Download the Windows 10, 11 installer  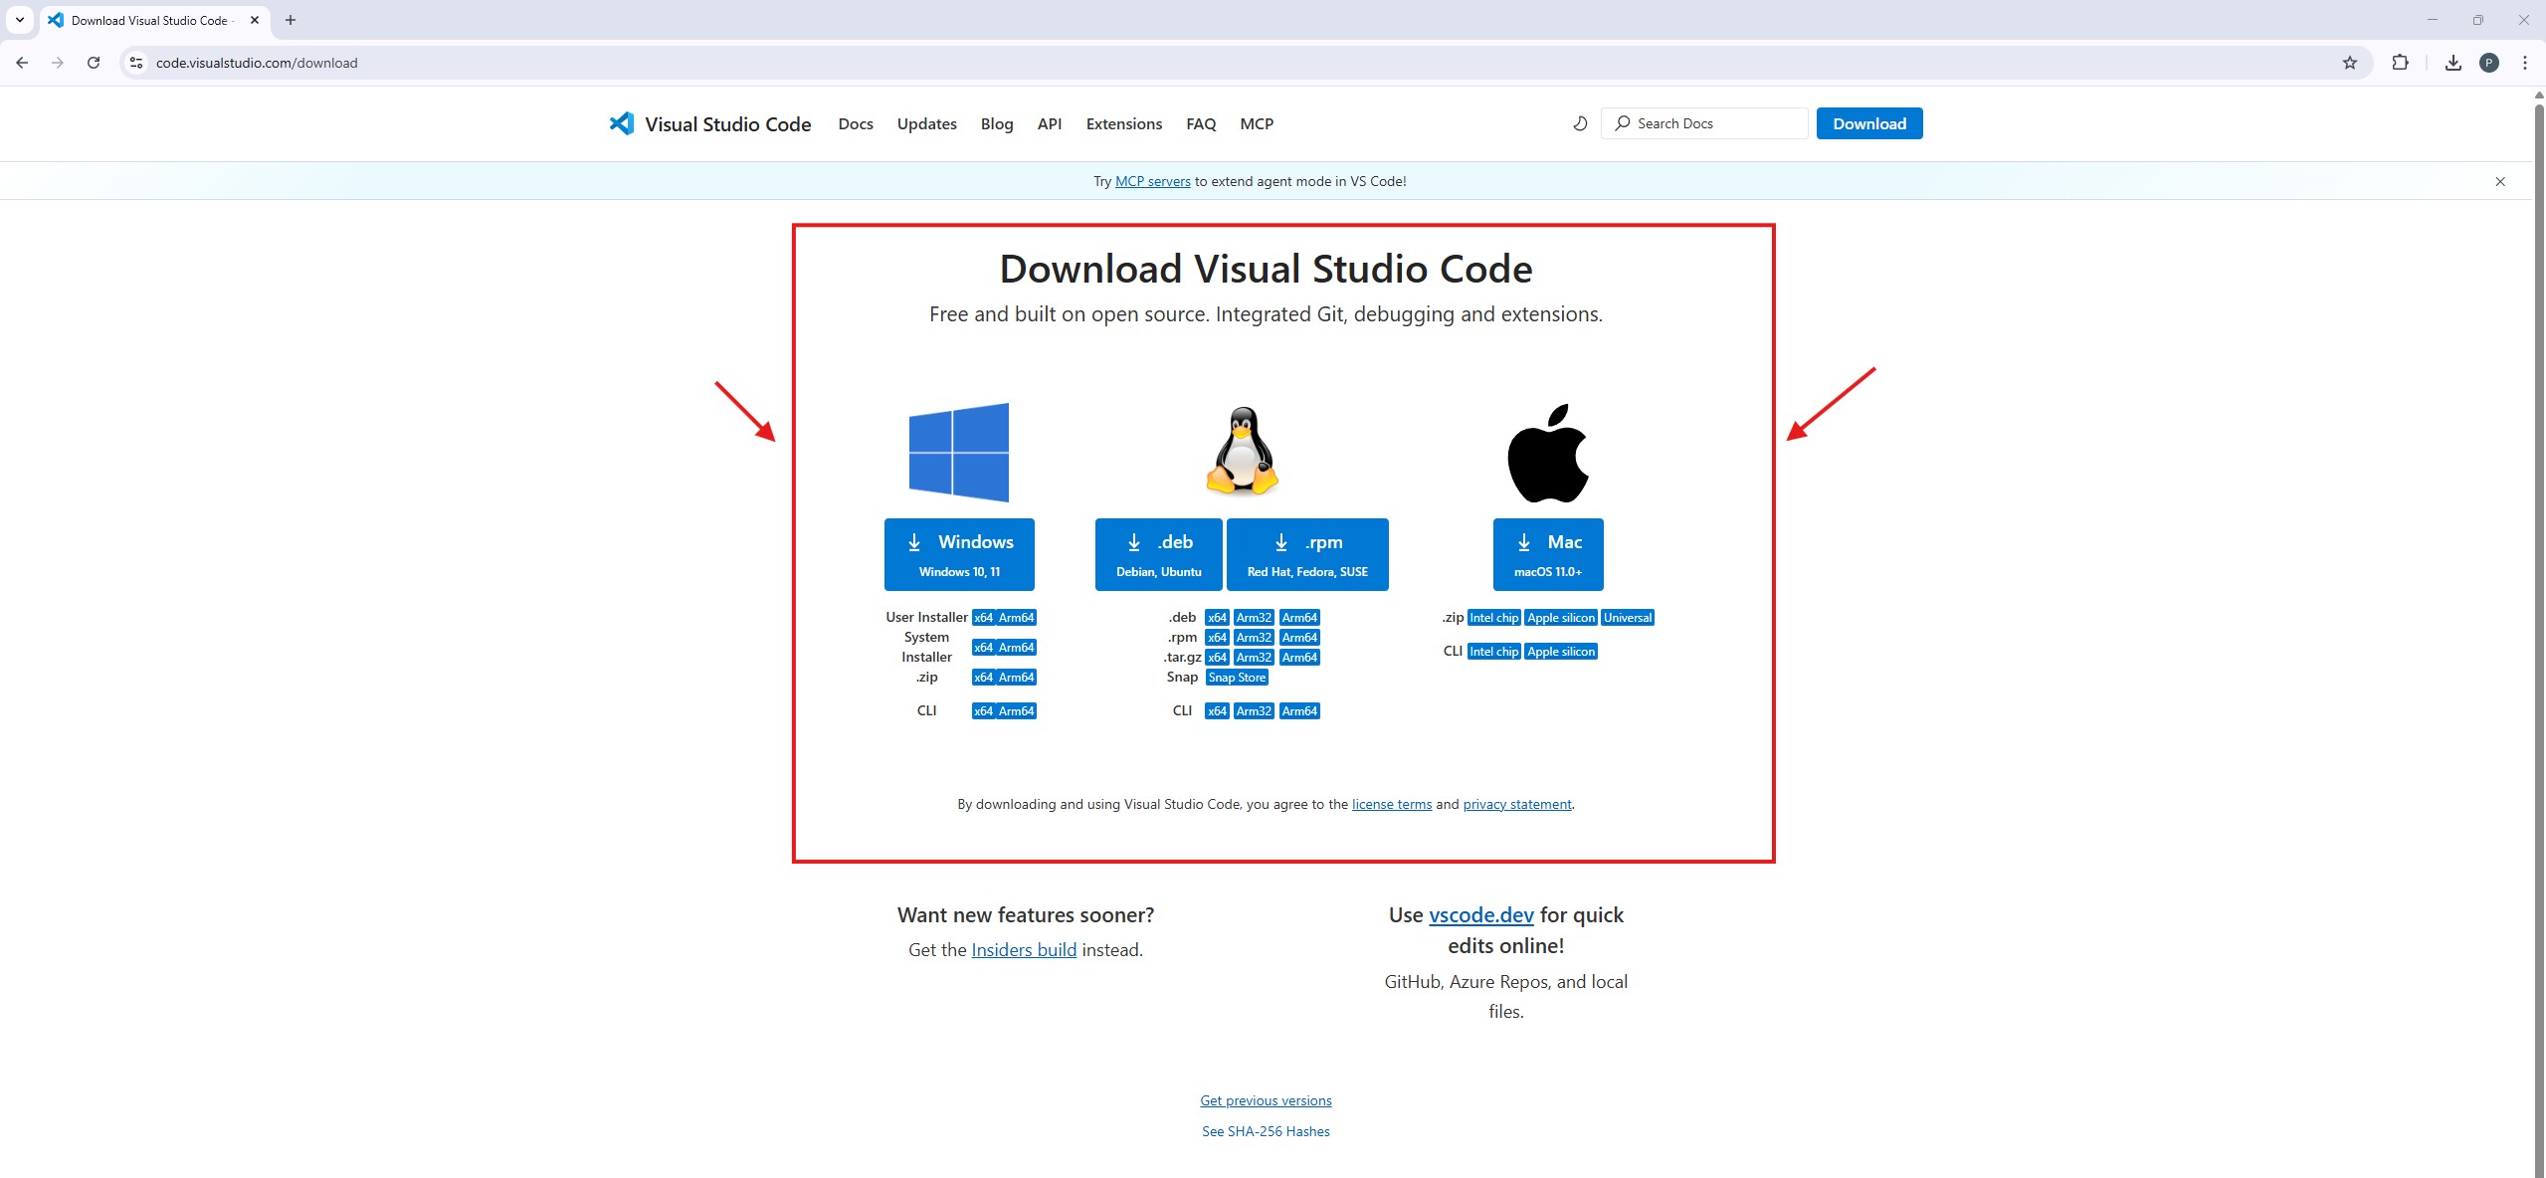(958, 554)
